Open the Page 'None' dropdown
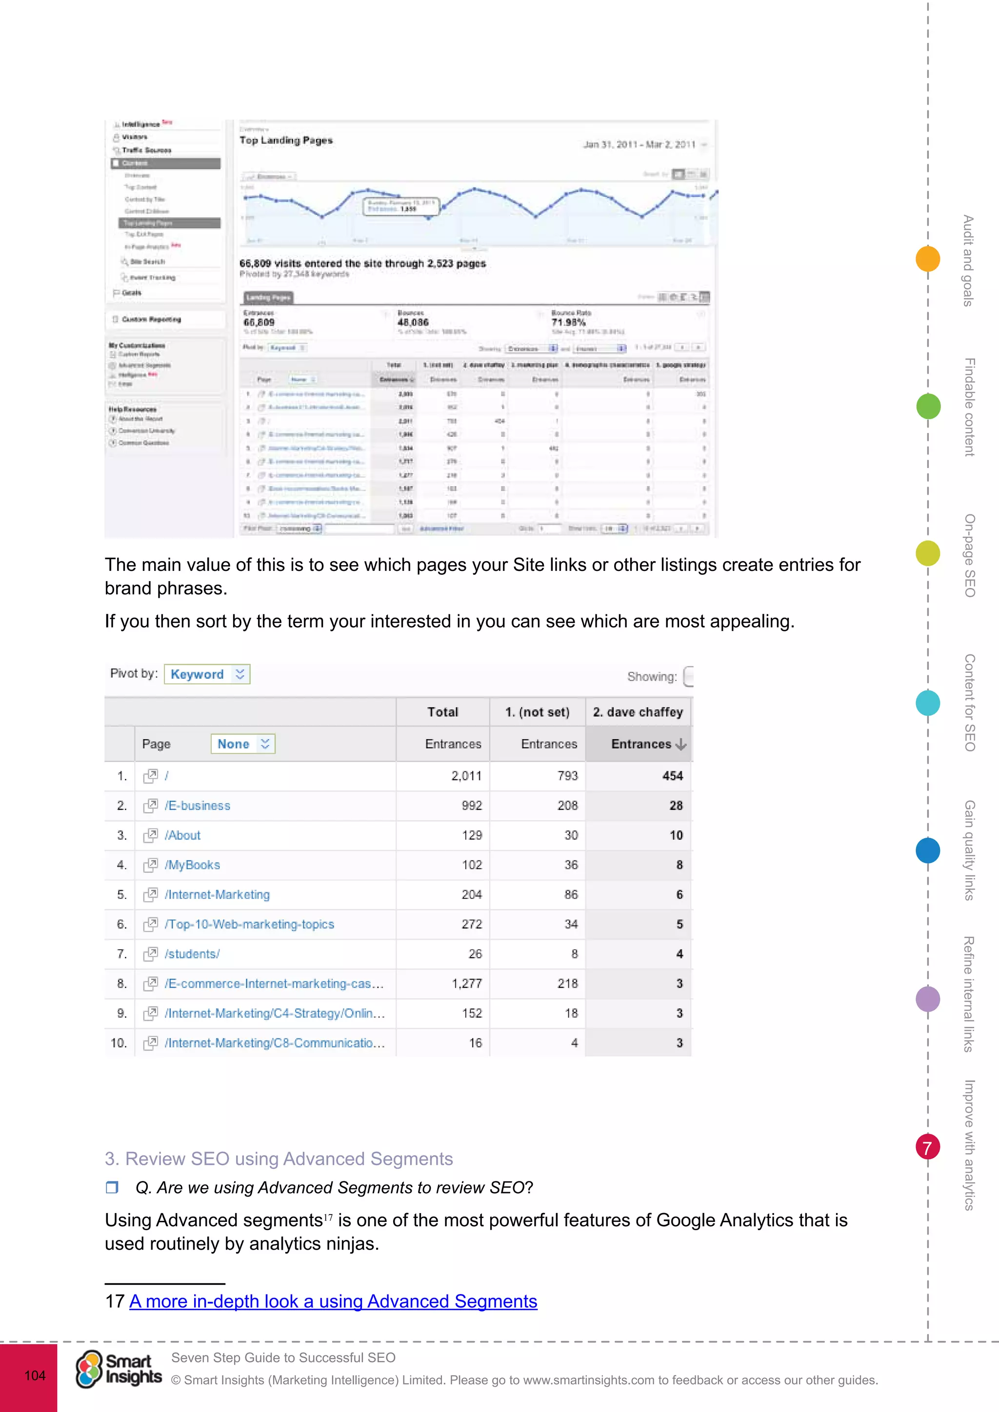Screen dimensions: 999x1412 point(242,744)
